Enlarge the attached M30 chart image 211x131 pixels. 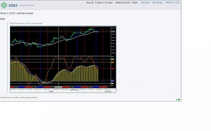click(63, 59)
